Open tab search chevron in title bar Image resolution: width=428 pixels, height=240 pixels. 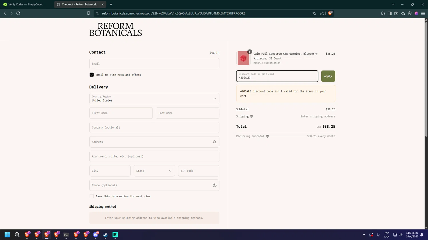393,5
